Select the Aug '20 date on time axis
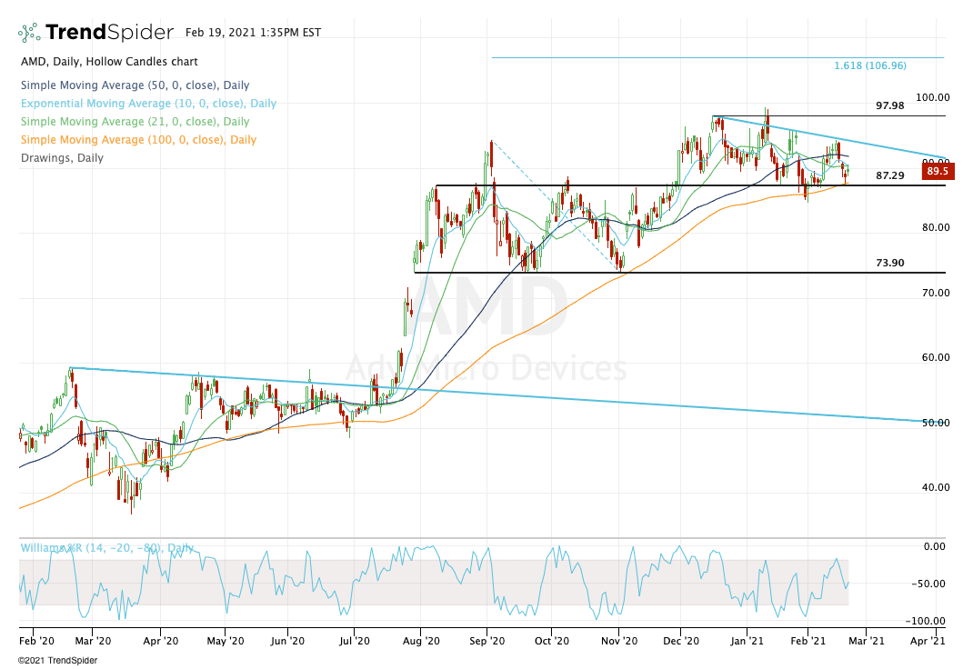Image resolution: width=973 pixels, height=669 pixels. [420, 641]
